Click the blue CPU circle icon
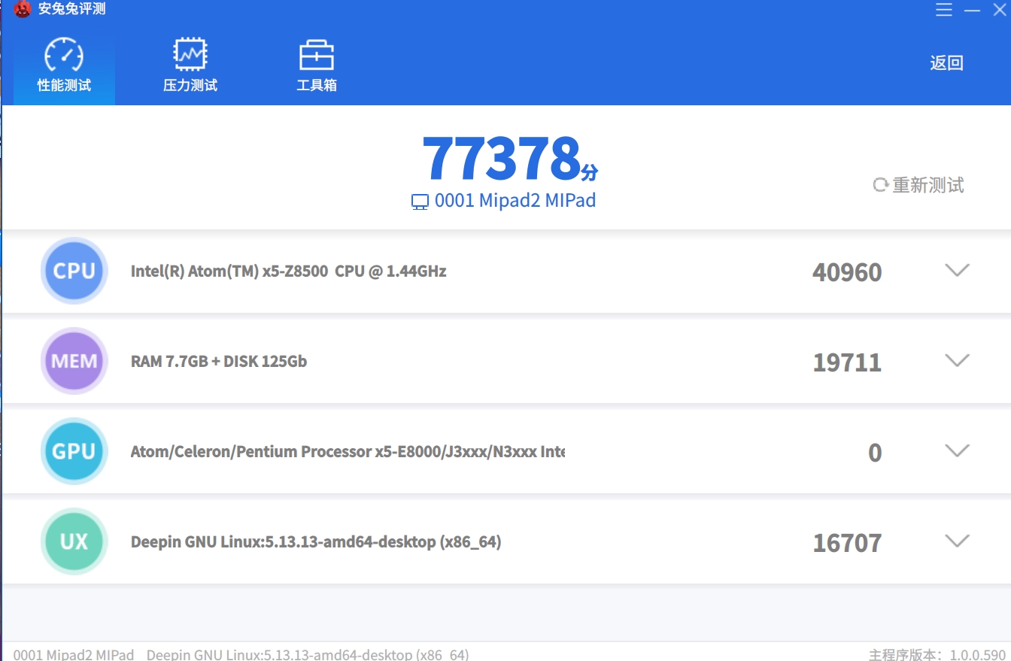This screenshot has height=661, width=1011. click(x=74, y=271)
